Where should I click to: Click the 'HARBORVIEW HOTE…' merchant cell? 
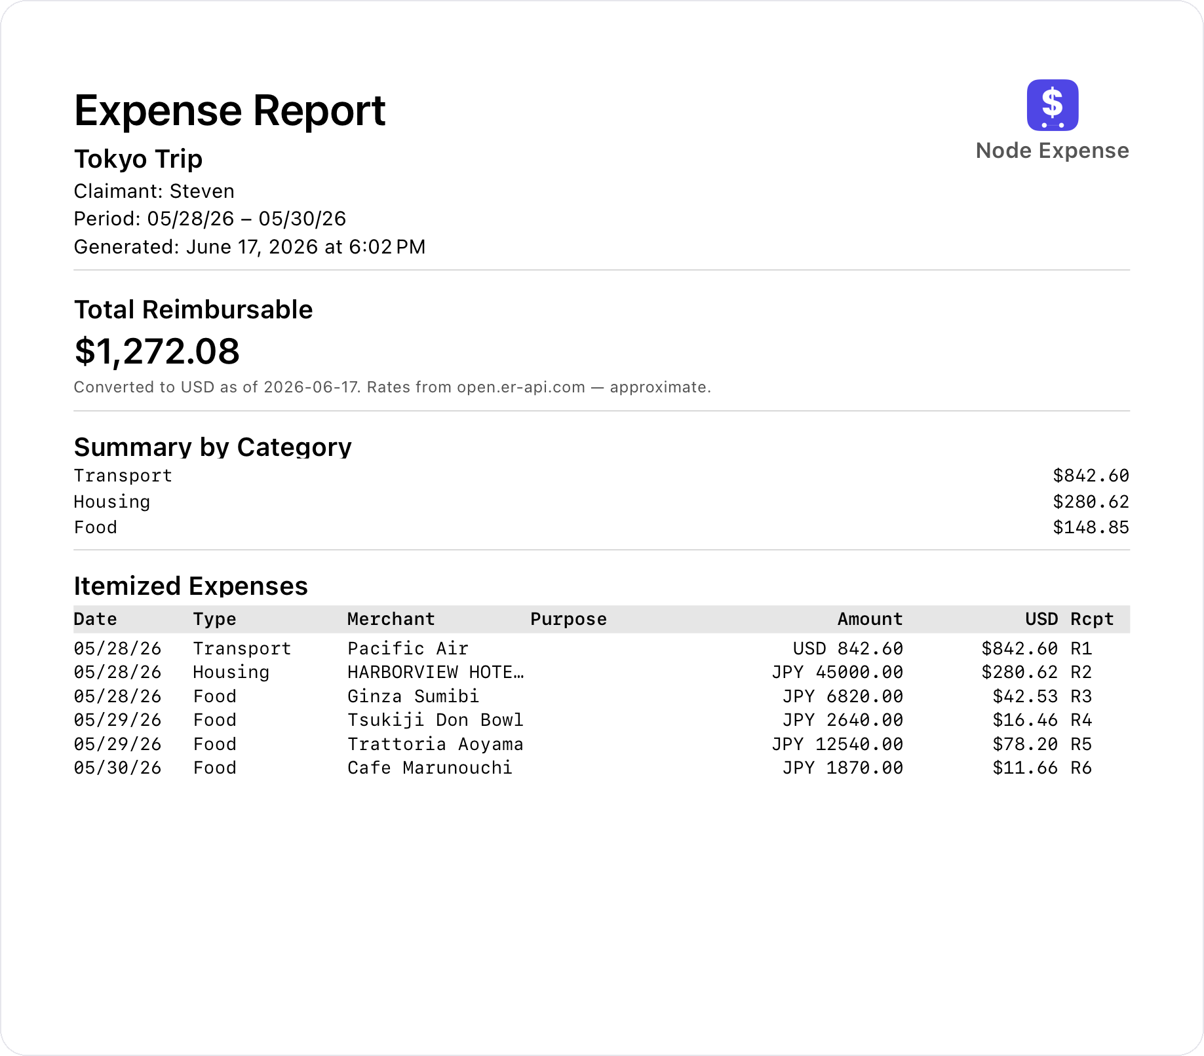(436, 672)
